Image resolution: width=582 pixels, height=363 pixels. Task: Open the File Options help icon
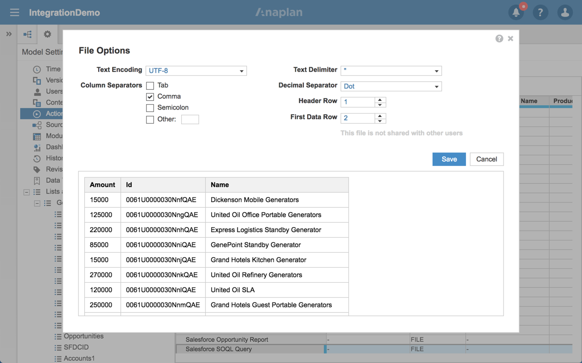[x=499, y=38]
